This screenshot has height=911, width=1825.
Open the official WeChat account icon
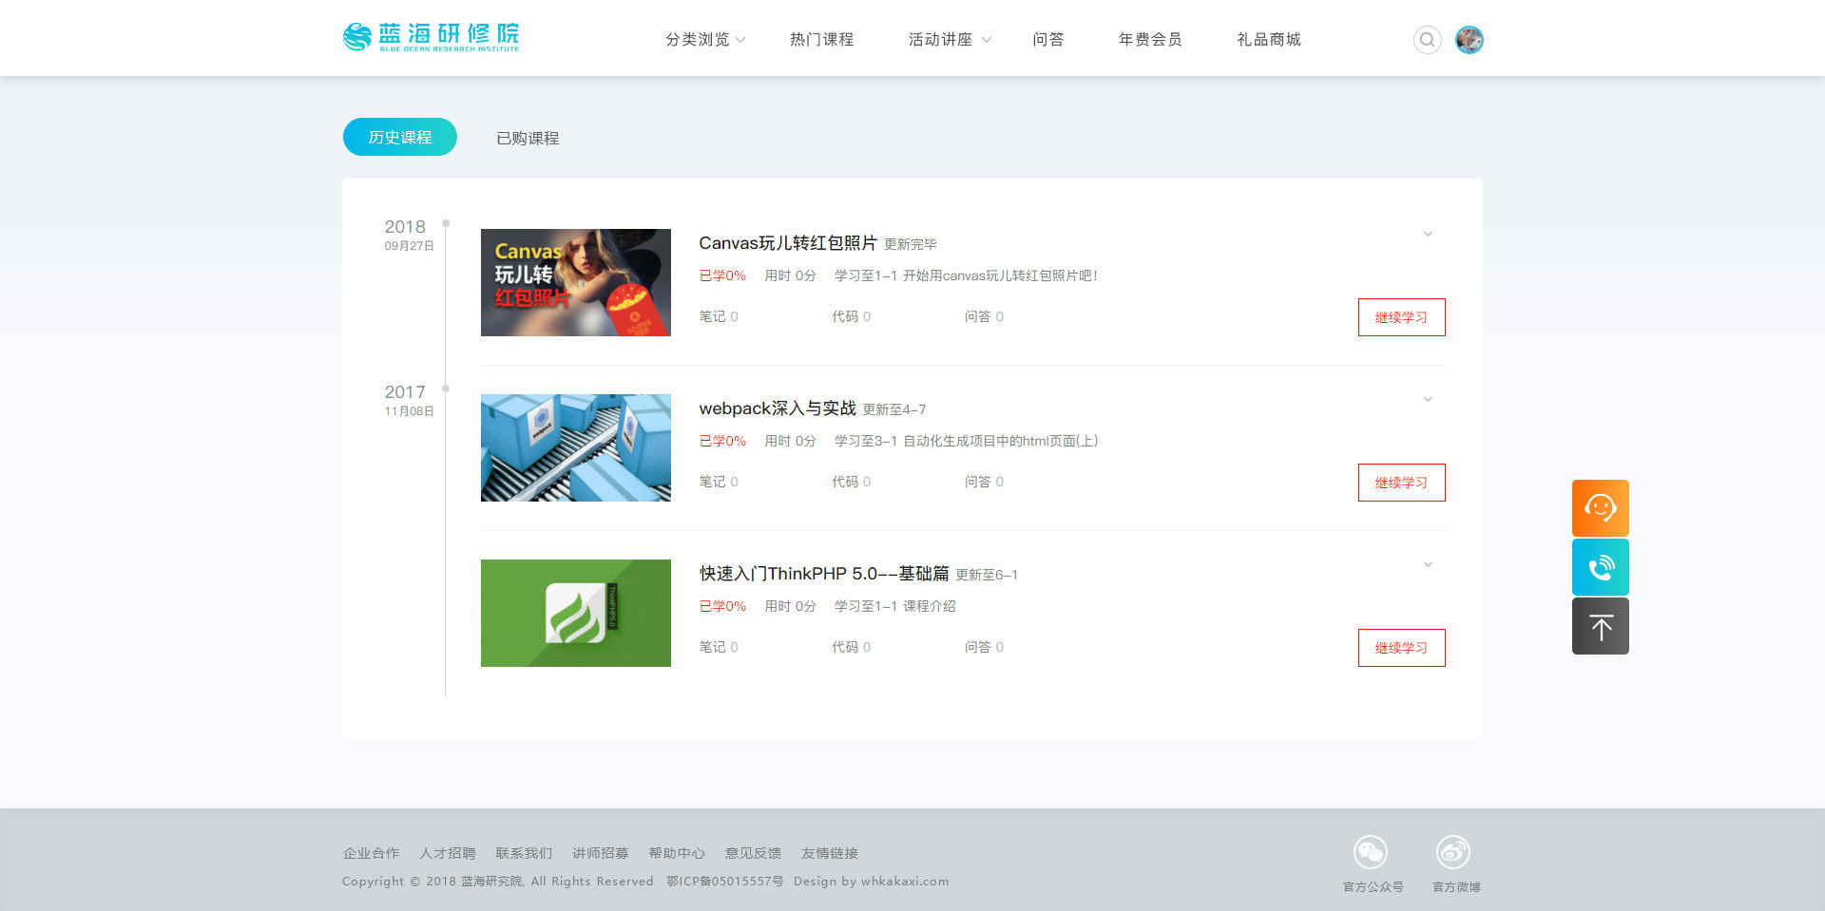coord(1370,852)
